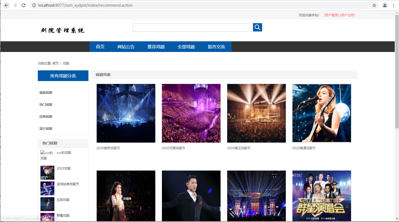Open the browser three-dot menu
The image size is (399, 222).
tap(393, 5)
